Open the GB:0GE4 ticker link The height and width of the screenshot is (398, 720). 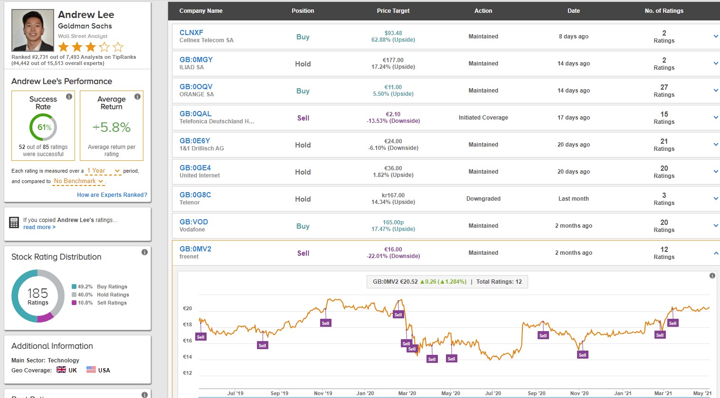195,168
